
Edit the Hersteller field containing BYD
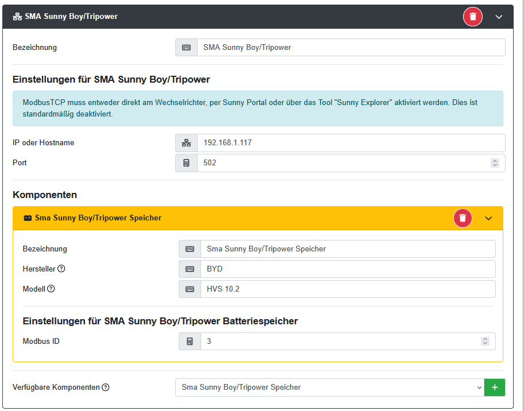[348, 269]
